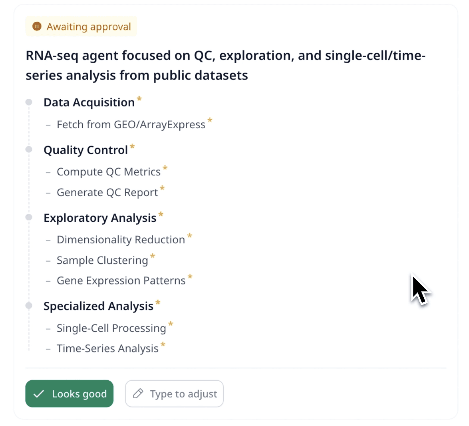Click the Dimensionality Reduction step

coord(121,240)
